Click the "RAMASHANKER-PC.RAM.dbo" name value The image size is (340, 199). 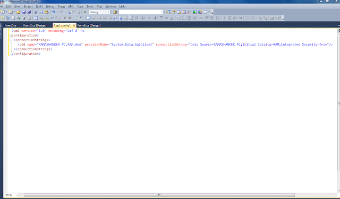(59, 45)
